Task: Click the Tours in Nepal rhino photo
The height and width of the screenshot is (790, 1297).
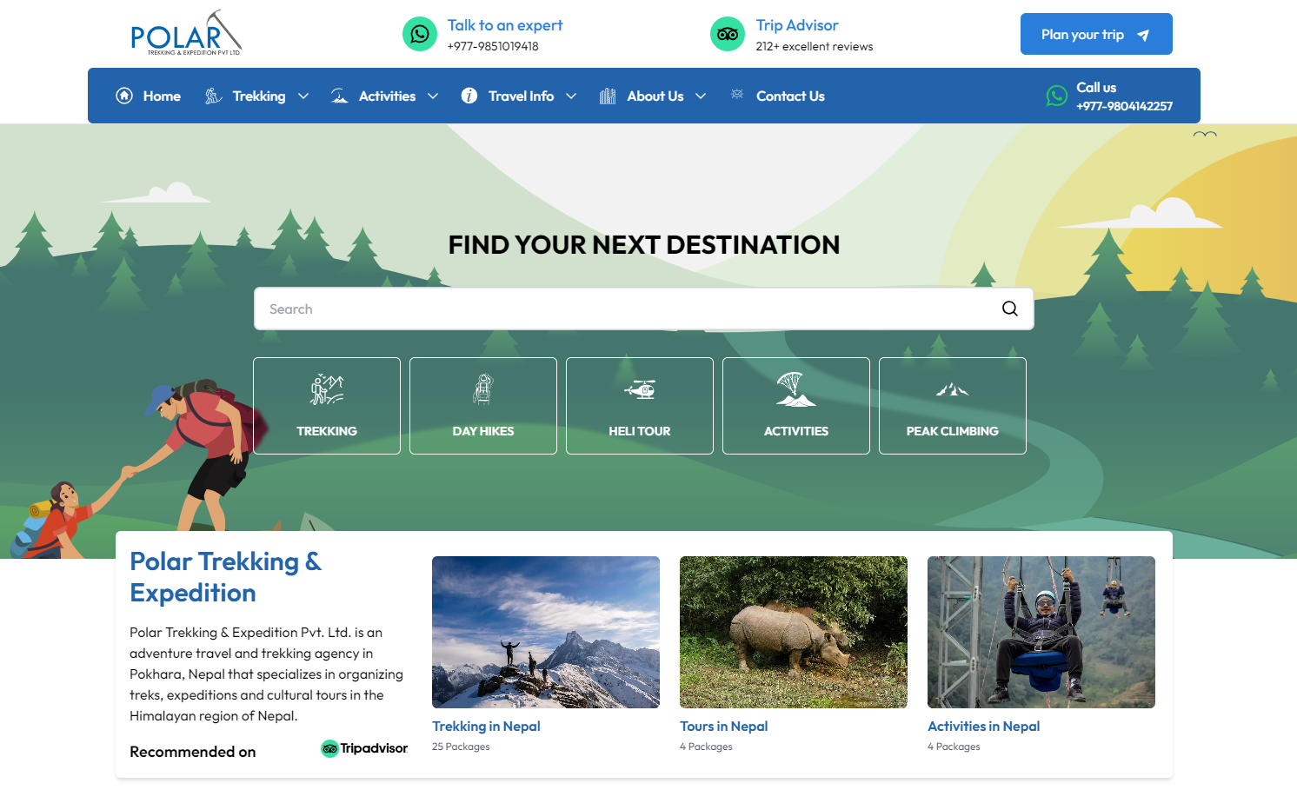Action: [x=793, y=632]
